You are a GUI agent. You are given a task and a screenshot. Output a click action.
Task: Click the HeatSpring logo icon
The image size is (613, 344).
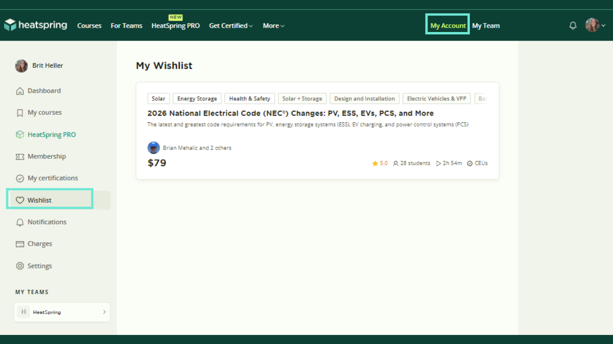[10, 25]
